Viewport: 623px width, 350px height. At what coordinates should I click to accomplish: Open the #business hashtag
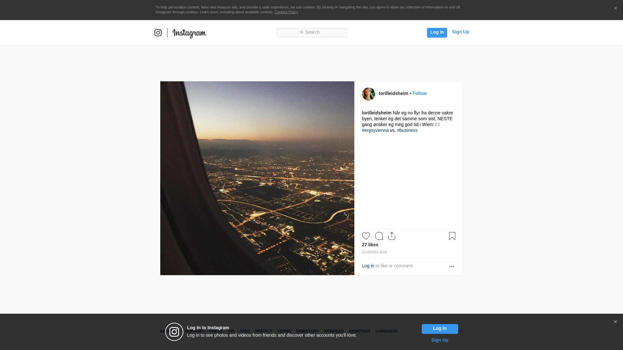(x=407, y=130)
